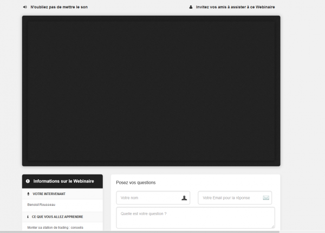
Task: Click the microphone icon beside Votre Intervenant
Action: tap(28, 194)
